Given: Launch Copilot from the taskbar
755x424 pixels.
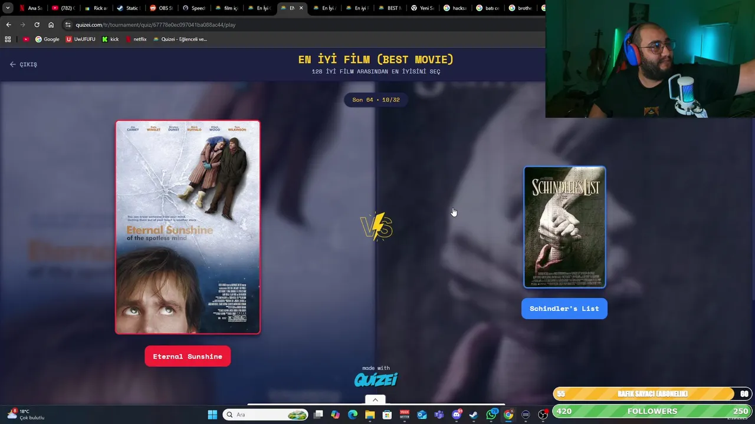Looking at the screenshot, I should pos(336,415).
